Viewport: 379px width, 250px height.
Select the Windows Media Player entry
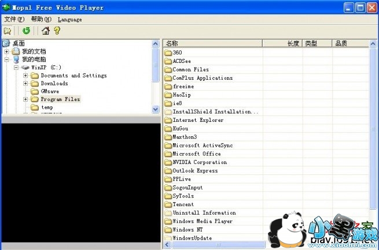(203, 221)
